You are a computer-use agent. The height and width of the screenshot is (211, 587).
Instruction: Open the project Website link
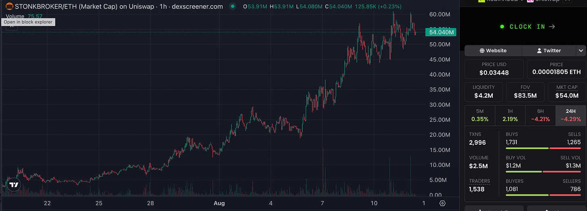tap(493, 51)
